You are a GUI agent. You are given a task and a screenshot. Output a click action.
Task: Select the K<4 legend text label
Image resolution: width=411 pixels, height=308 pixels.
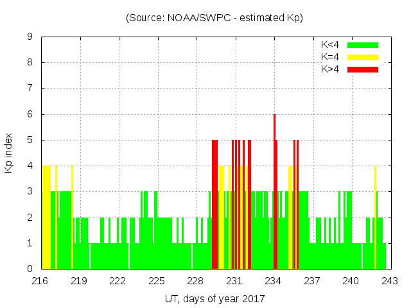331,45
